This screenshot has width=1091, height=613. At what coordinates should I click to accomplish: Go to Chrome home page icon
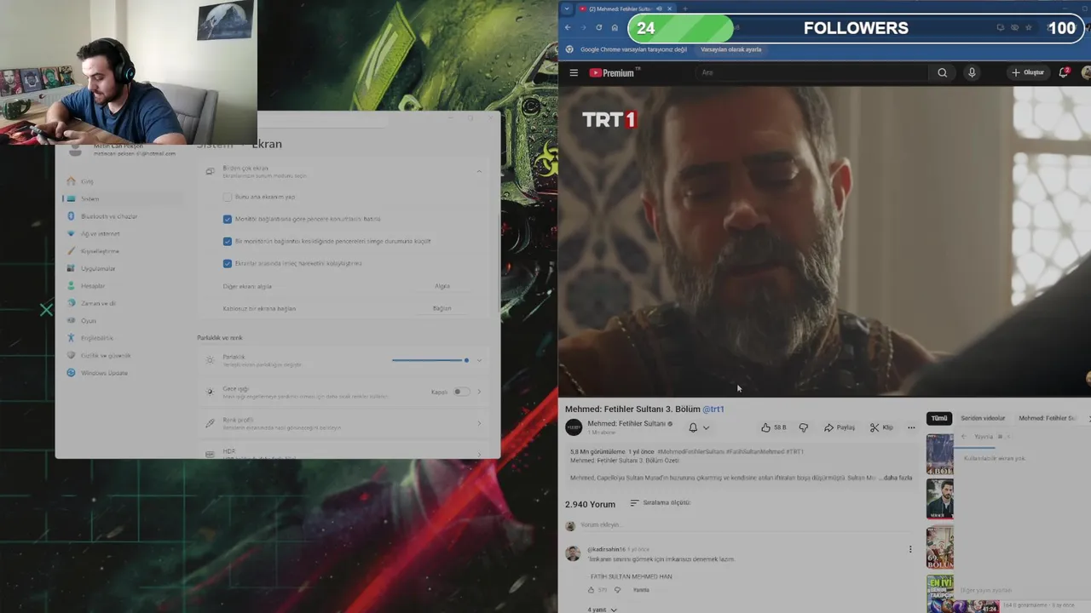615,27
